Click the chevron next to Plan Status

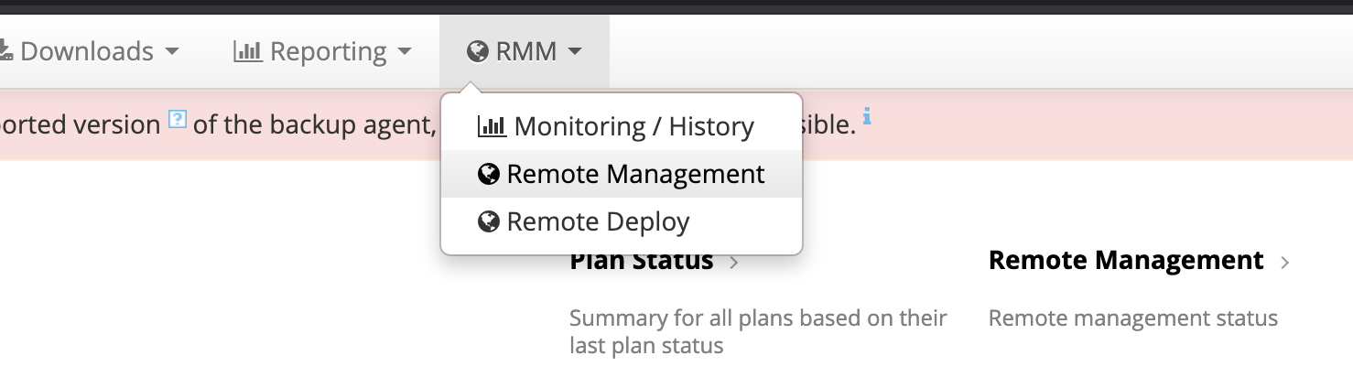point(734,264)
